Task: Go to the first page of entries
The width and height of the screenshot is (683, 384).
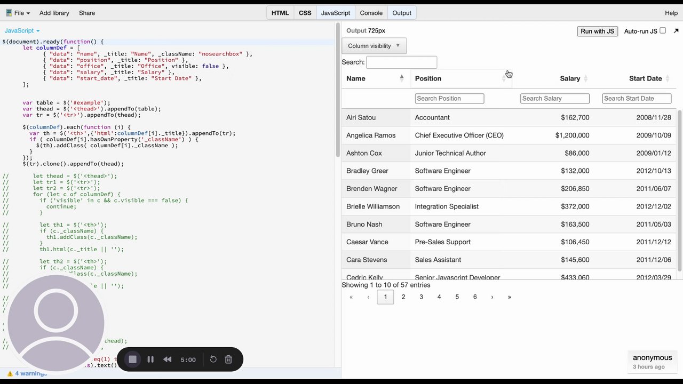Action: tap(351, 297)
